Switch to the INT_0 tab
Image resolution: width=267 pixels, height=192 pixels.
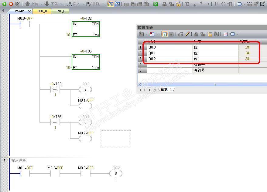click(x=61, y=11)
